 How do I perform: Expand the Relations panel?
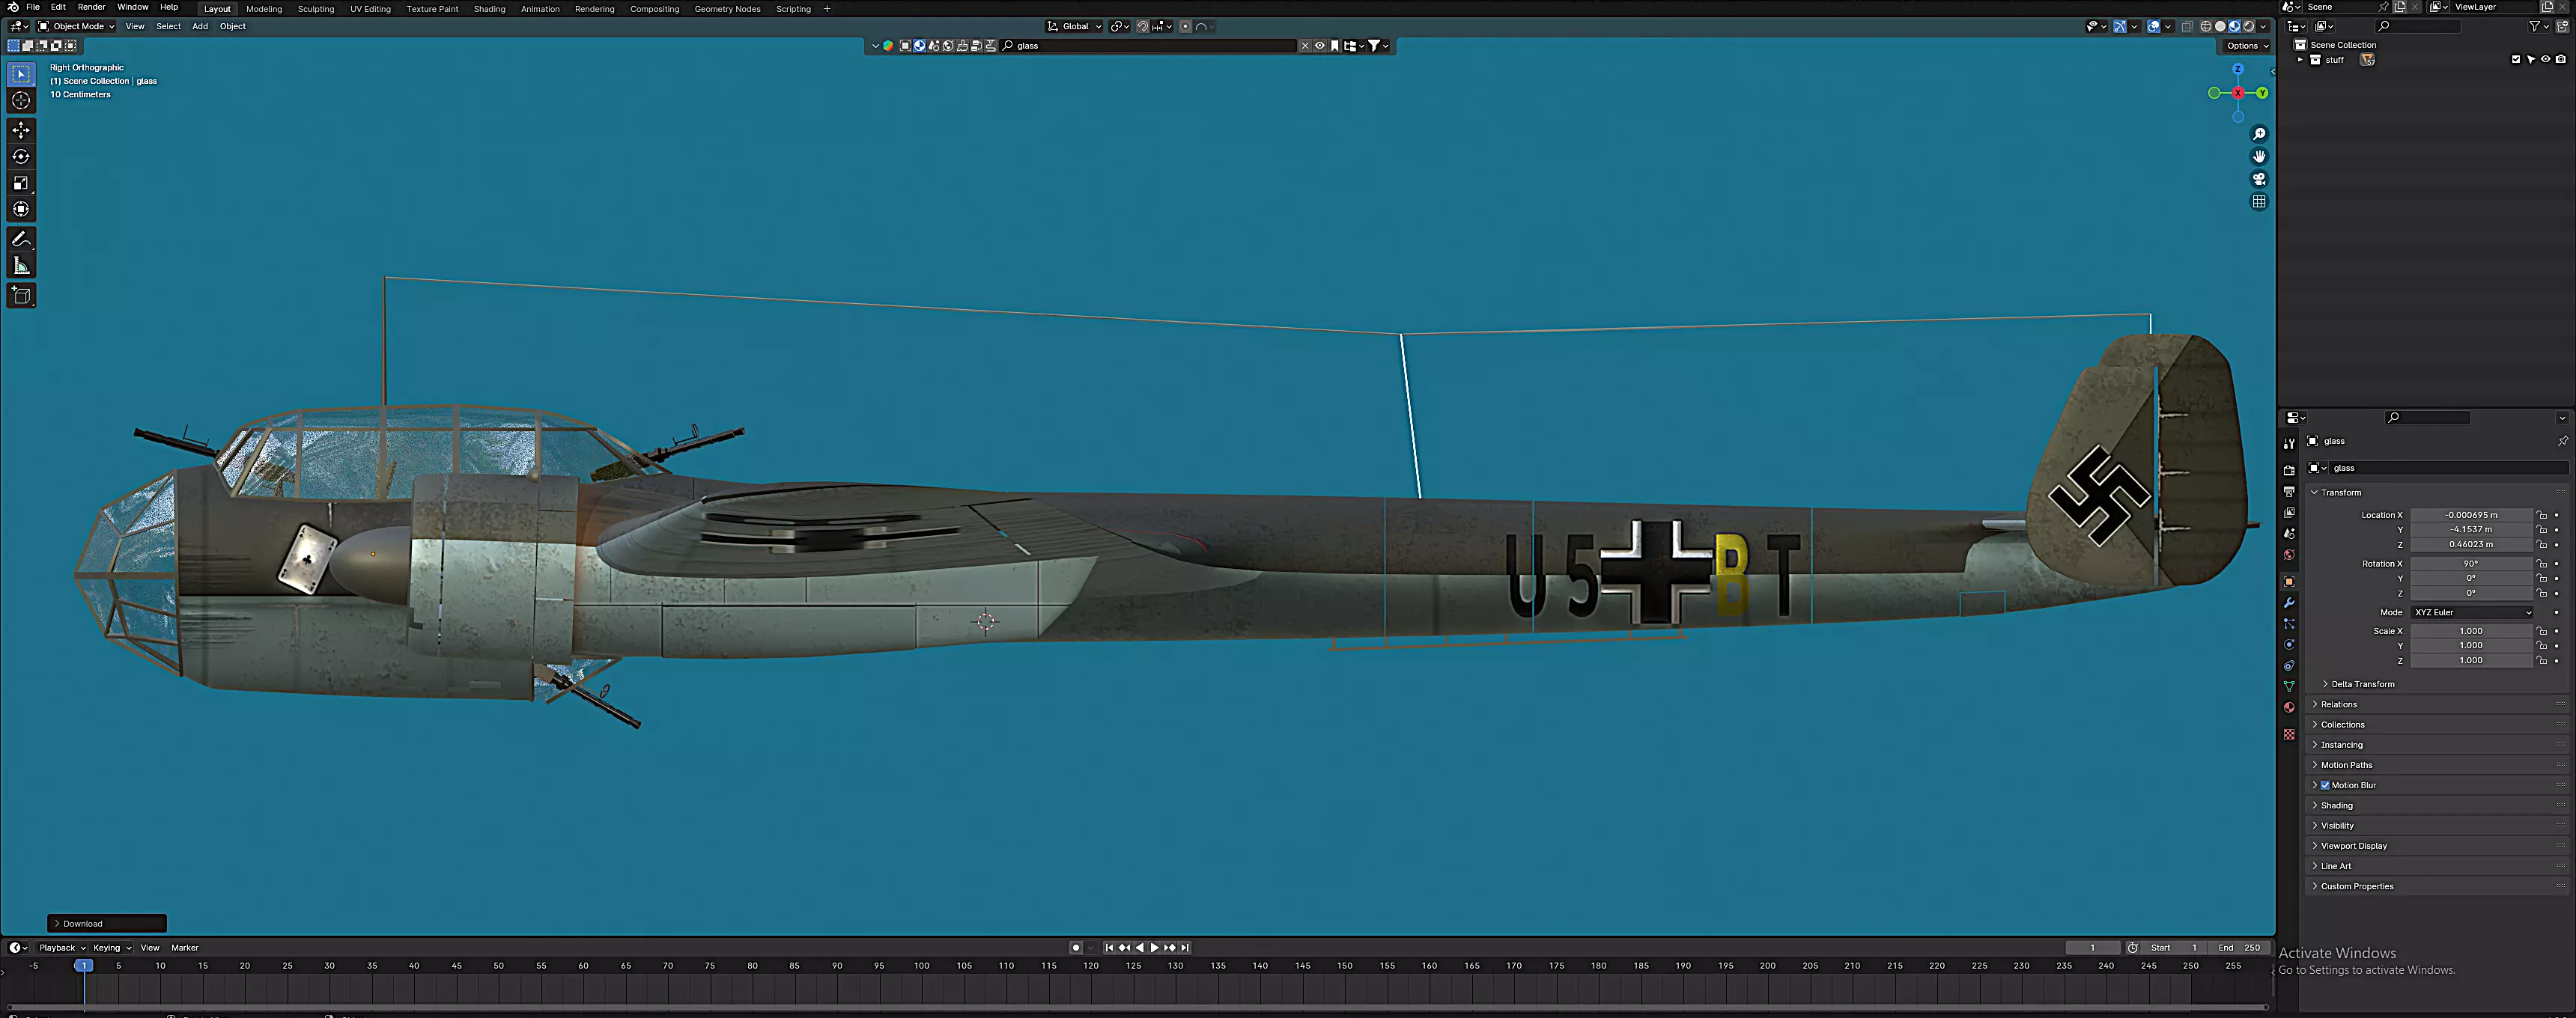(2338, 704)
